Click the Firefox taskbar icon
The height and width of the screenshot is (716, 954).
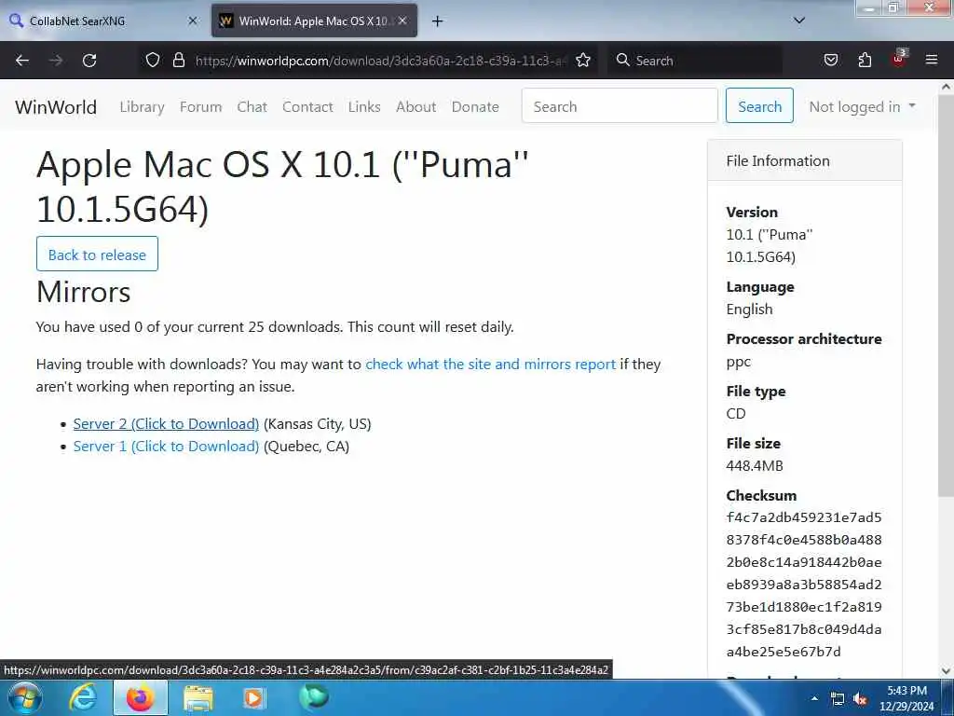pos(140,697)
